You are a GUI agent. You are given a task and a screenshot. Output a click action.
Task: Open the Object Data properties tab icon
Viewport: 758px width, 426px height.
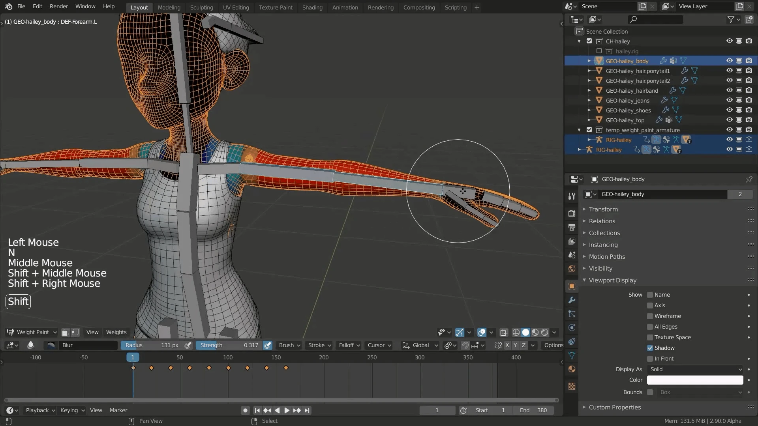tap(572, 355)
